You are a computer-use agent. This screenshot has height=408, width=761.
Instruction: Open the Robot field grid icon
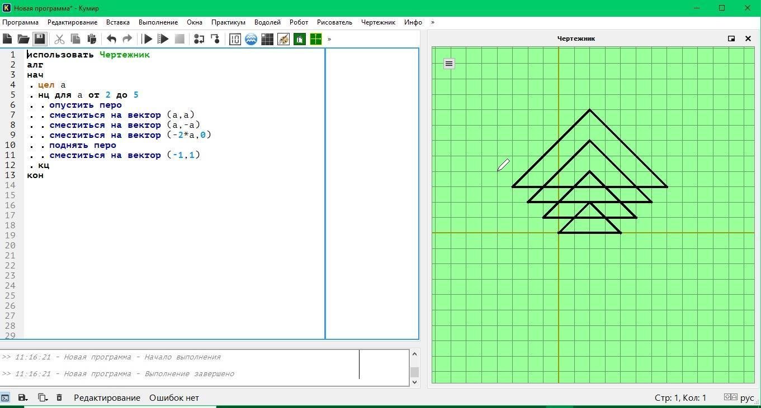point(267,39)
